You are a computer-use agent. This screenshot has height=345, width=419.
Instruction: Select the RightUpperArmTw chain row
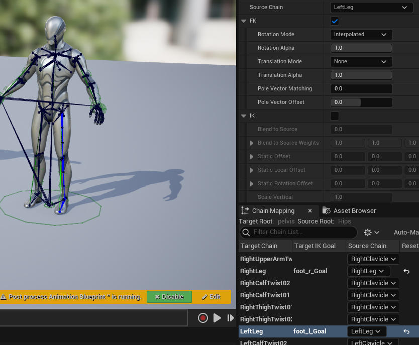pos(266,259)
